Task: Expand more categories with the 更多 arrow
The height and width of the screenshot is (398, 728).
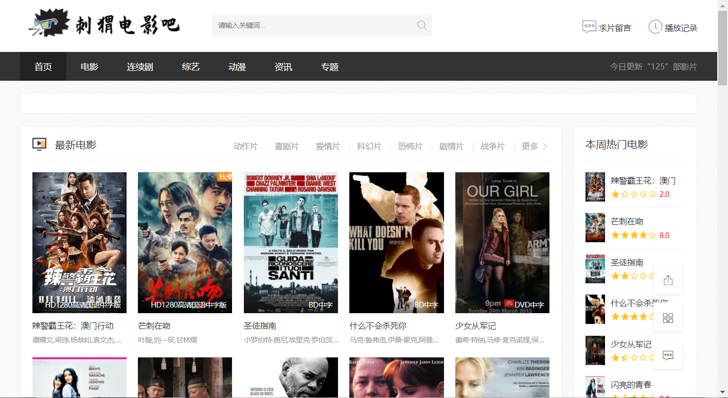Action: click(x=545, y=147)
